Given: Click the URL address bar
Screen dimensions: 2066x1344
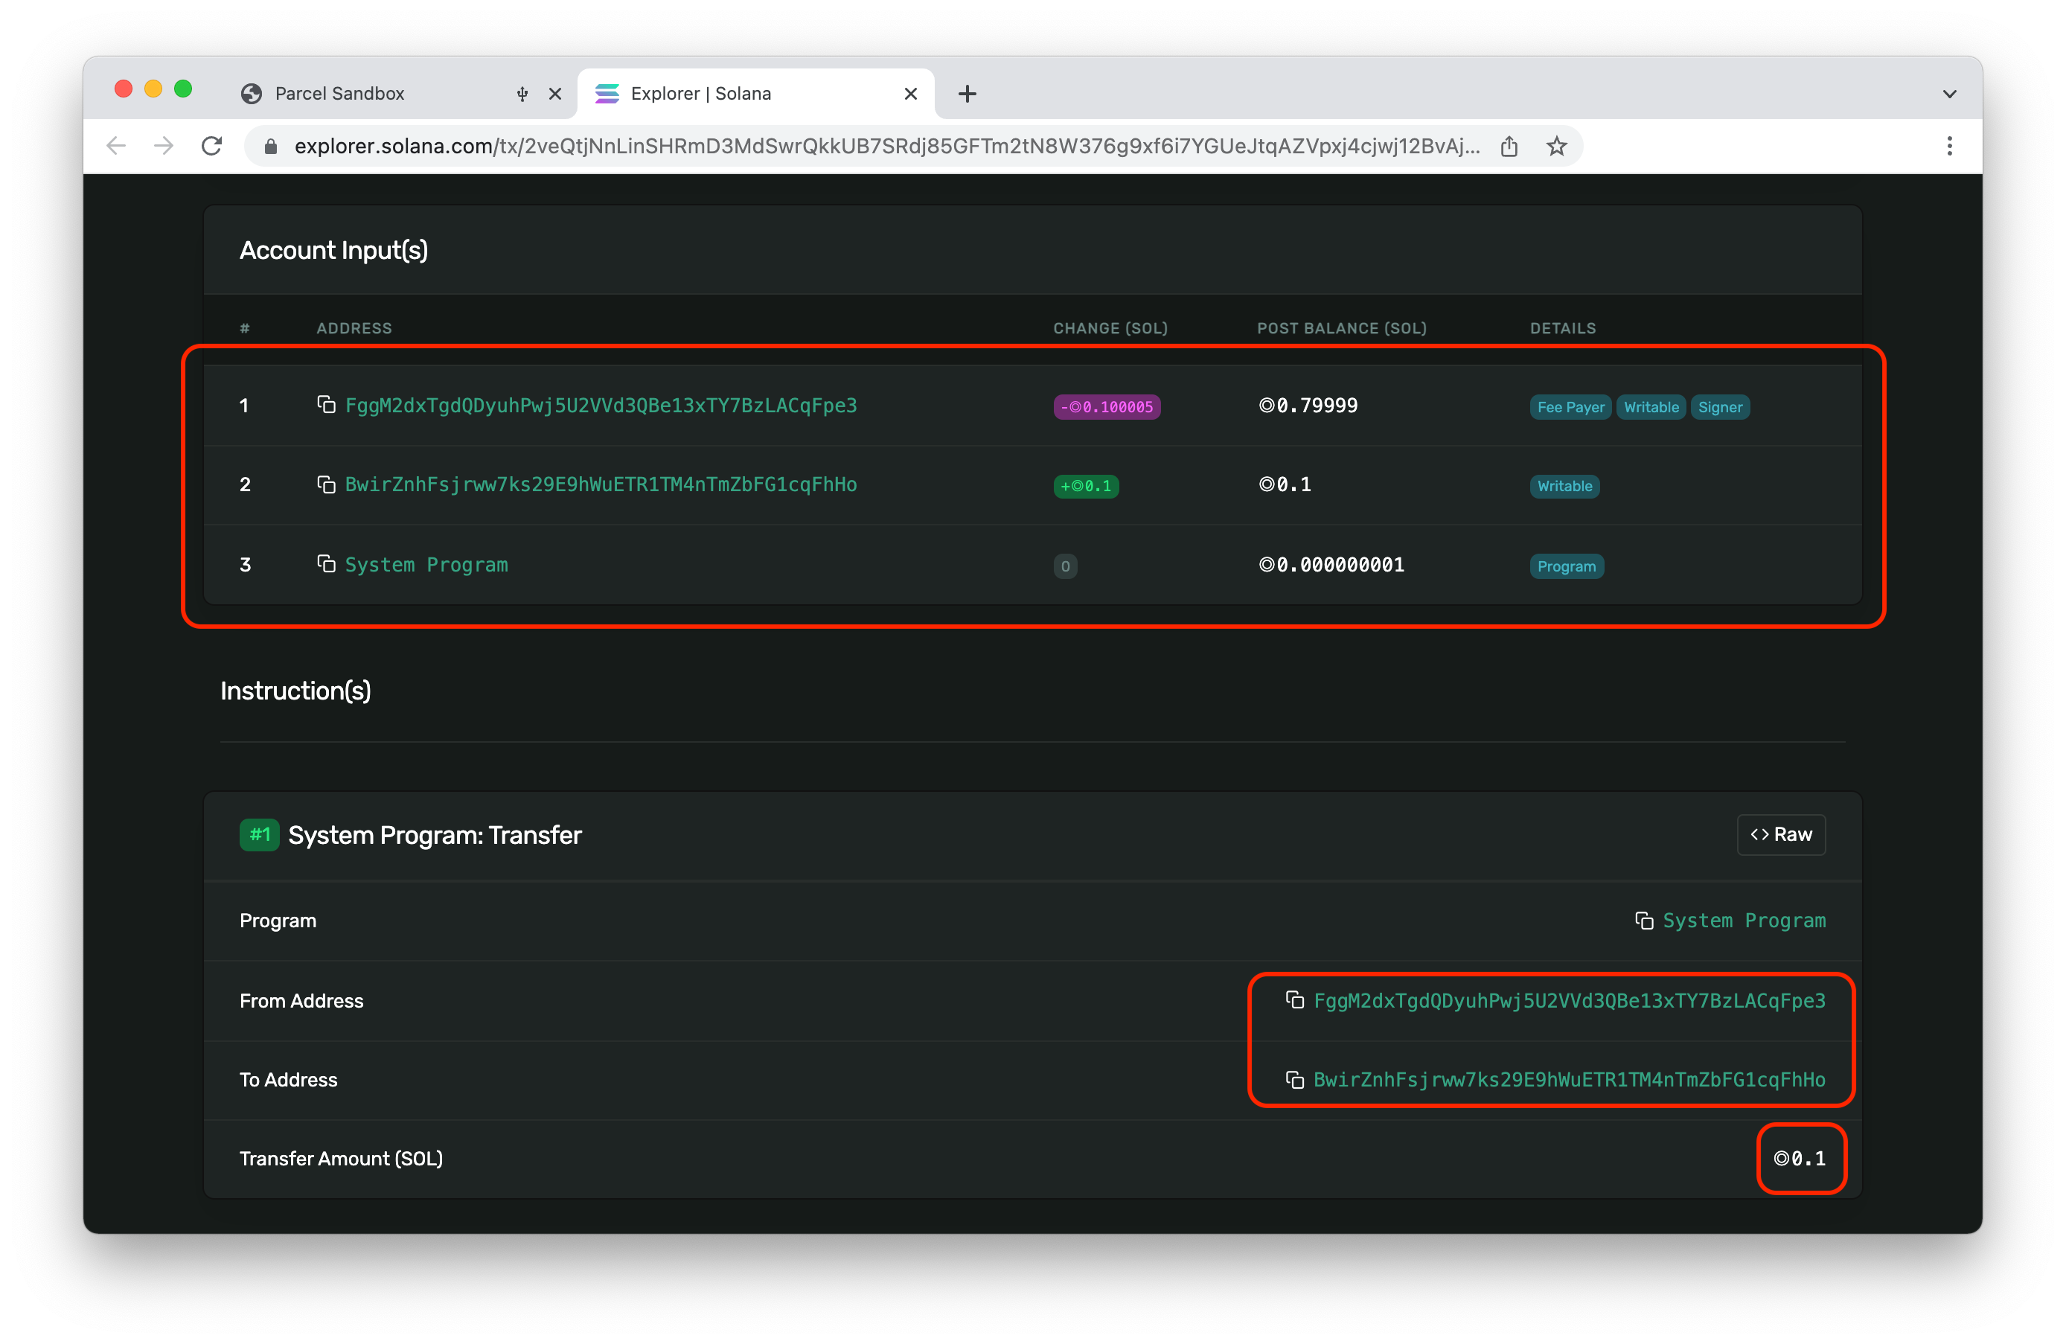Looking at the screenshot, I should 886,146.
